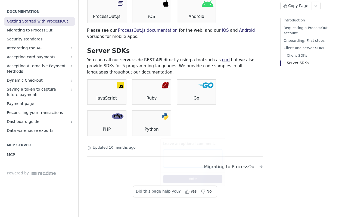Follow the curl link

point(226,60)
